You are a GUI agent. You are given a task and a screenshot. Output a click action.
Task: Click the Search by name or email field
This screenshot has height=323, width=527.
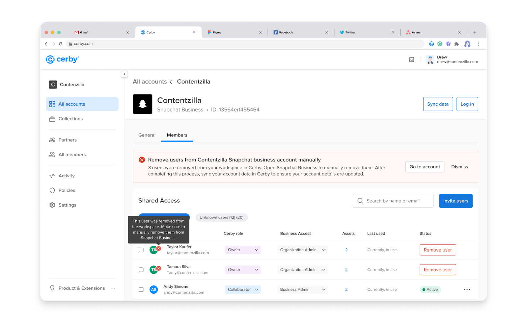click(x=393, y=201)
